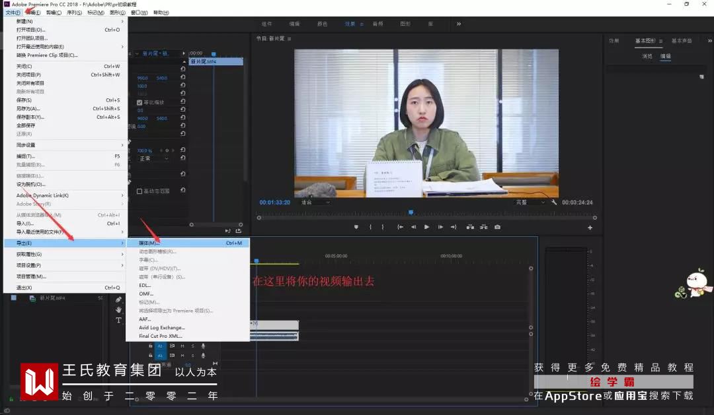Expand the workspace overflow double-chevron
This screenshot has height=415, width=714.
click(x=459, y=24)
